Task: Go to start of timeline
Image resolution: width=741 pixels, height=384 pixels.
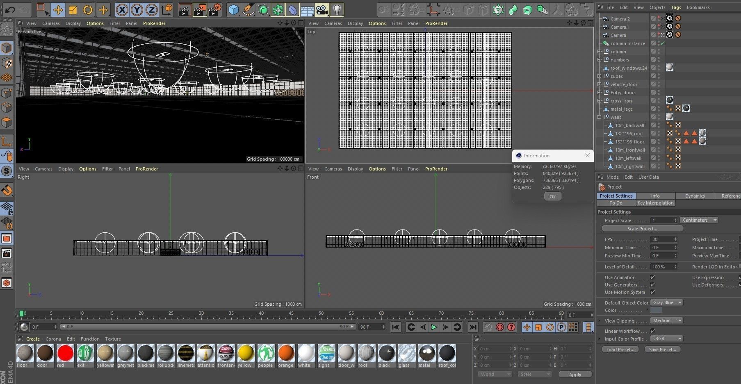Action: coord(395,327)
